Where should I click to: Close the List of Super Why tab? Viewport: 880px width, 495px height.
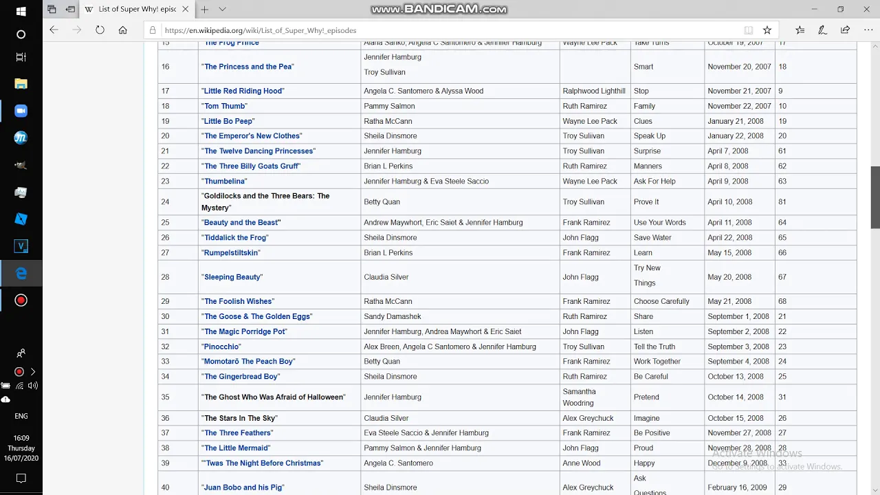click(186, 10)
